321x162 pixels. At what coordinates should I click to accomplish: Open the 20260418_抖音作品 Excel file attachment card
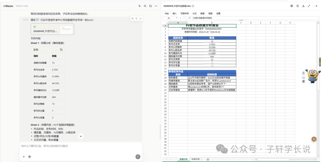click(x=52, y=29)
